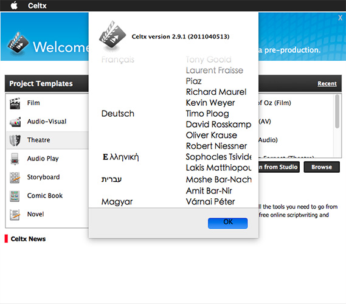
Task: Select the Audio-Visual template label
Action: 47,122
